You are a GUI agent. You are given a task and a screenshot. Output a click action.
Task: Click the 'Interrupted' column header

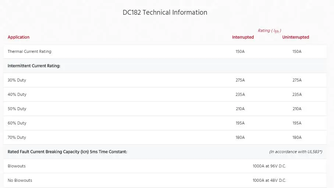pyautogui.click(x=243, y=37)
